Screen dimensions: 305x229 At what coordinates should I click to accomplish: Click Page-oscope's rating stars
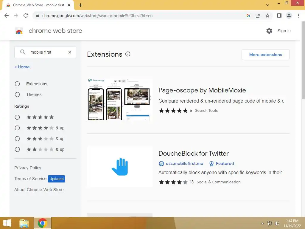173,111
